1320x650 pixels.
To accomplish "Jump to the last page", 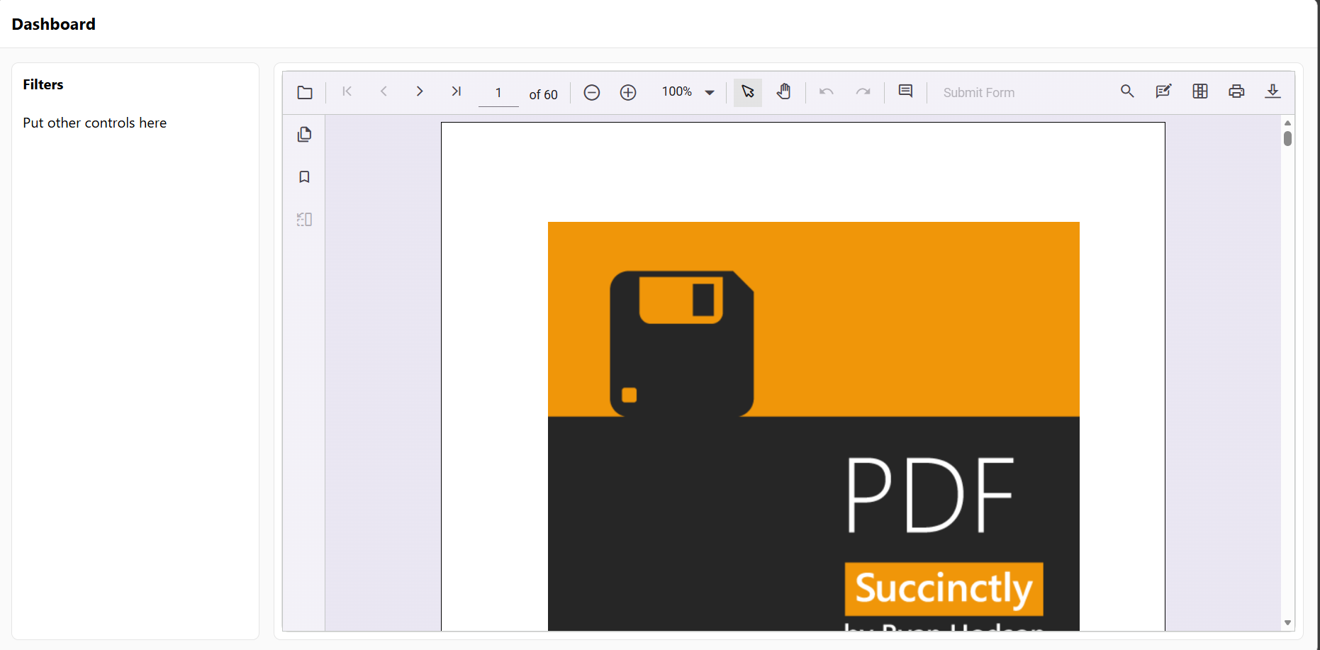I will pyautogui.click(x=457, y=91).
